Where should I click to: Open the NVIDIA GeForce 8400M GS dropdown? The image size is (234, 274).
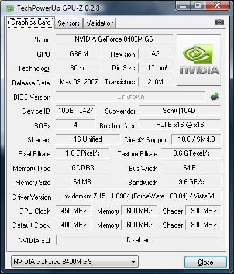tap(75, 262)
